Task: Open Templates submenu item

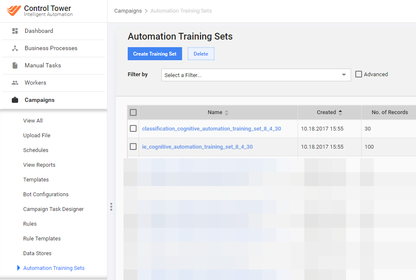Action: coord(36,180)
